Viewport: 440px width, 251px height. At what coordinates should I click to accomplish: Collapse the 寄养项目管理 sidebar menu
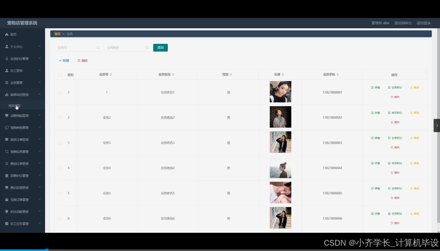coord(23,95)
